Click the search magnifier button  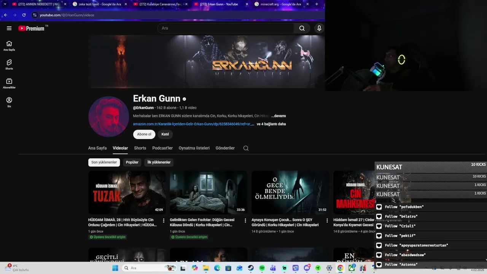pyautogui.click(x=302, y=28)
